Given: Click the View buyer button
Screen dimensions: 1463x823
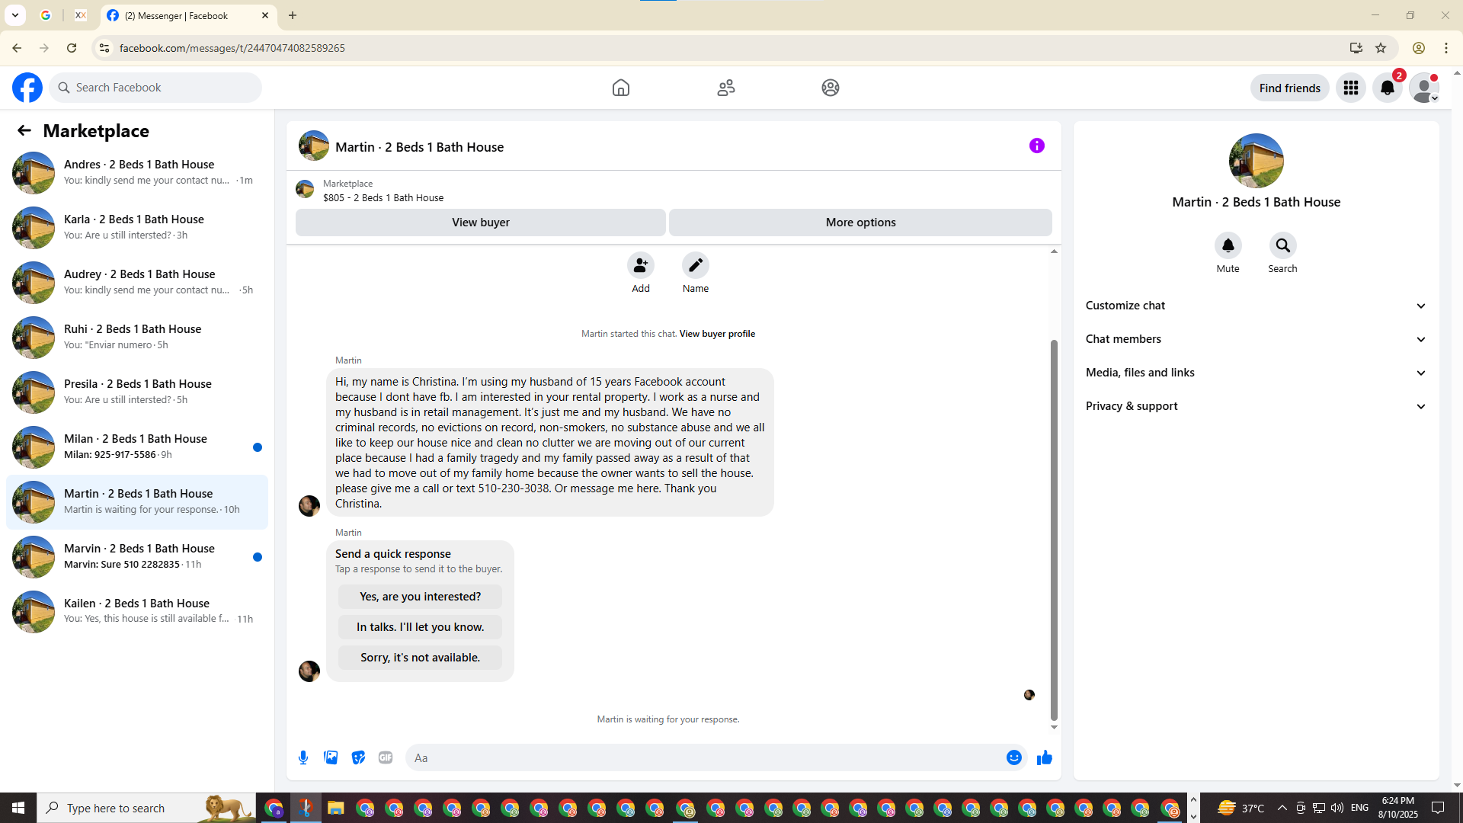Looking at the screenshot, I should (x=480, y=223).
